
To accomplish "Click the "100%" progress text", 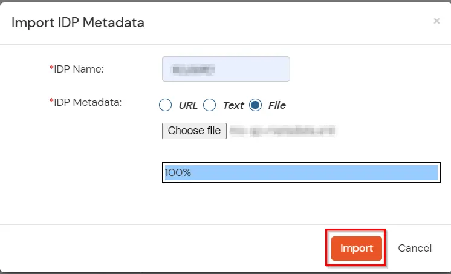I will (x=178, y=172).
